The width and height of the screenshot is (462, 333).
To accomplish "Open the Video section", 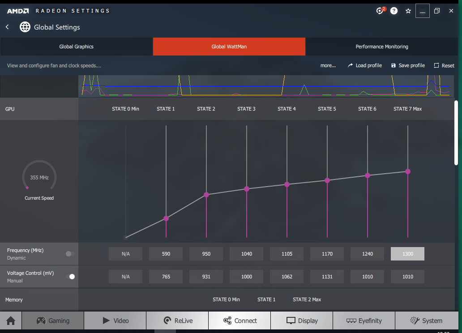I will [x=115, y=320].
